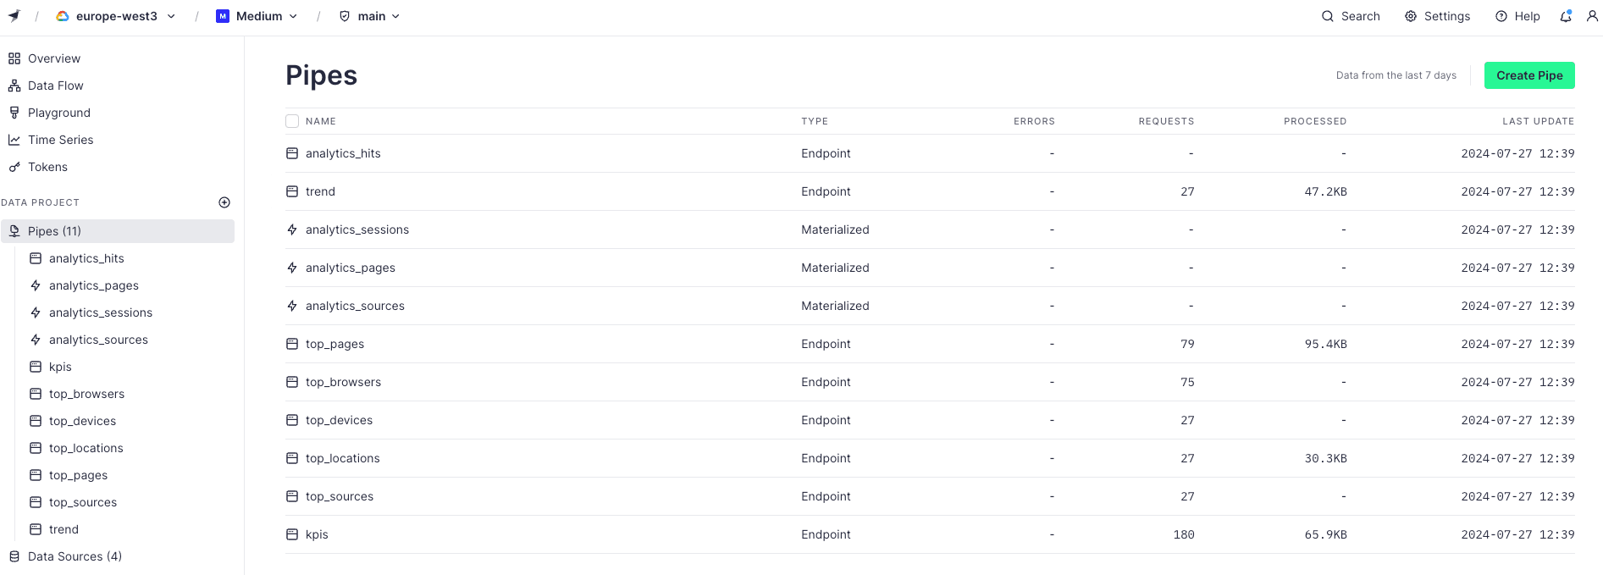1603x575 pixels.
Task: Click the Playground sidebar icon
Action: [x=14, y=113]
